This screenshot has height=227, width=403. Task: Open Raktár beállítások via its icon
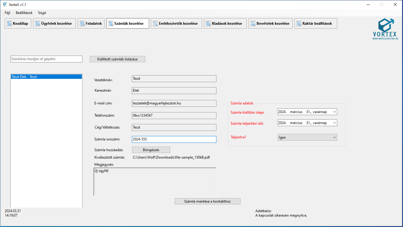(x=299, y=24)
